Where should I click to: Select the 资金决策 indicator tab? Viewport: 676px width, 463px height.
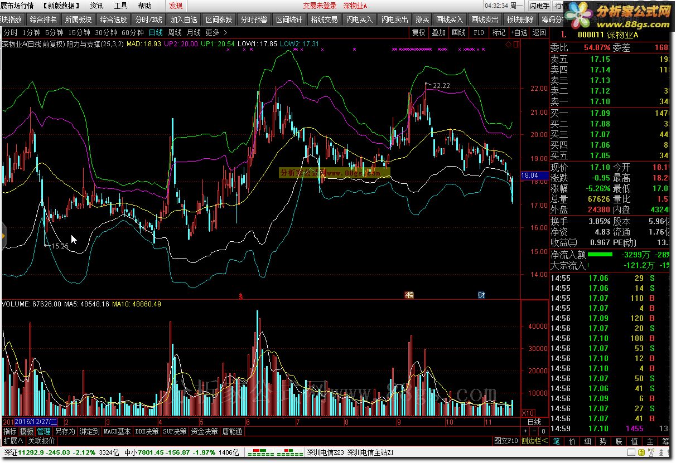pyautogui.click(x=204, y=431)
